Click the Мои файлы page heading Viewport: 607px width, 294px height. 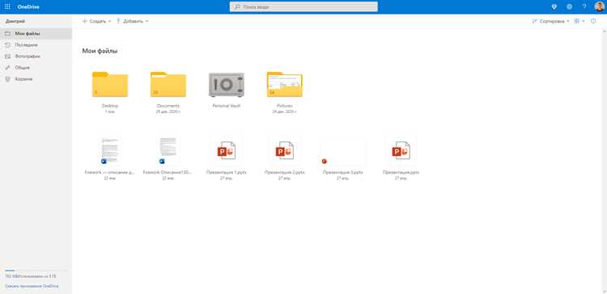100,51
